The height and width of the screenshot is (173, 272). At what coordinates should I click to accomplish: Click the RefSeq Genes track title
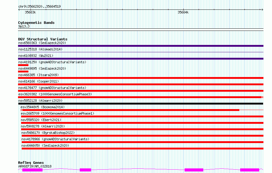click(x=31, y=163)
